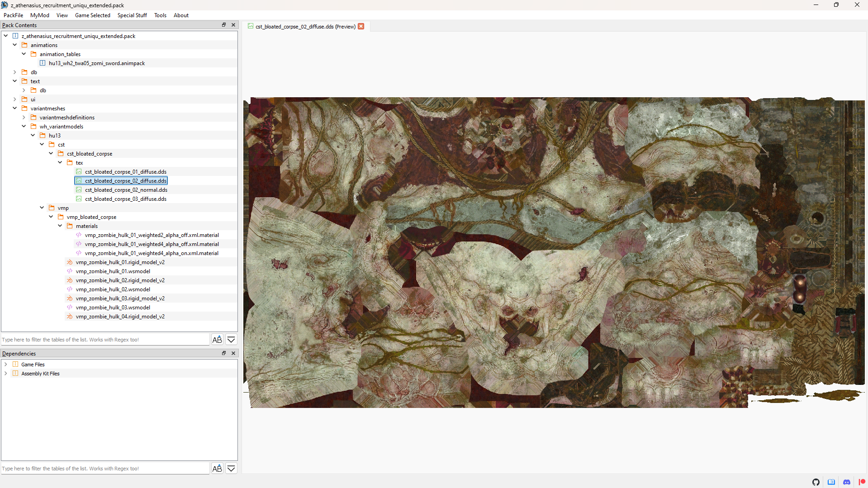This screenshot has width=868, height=488.
Task: Collapse the materials folder
Action: (x=60, y=226)
